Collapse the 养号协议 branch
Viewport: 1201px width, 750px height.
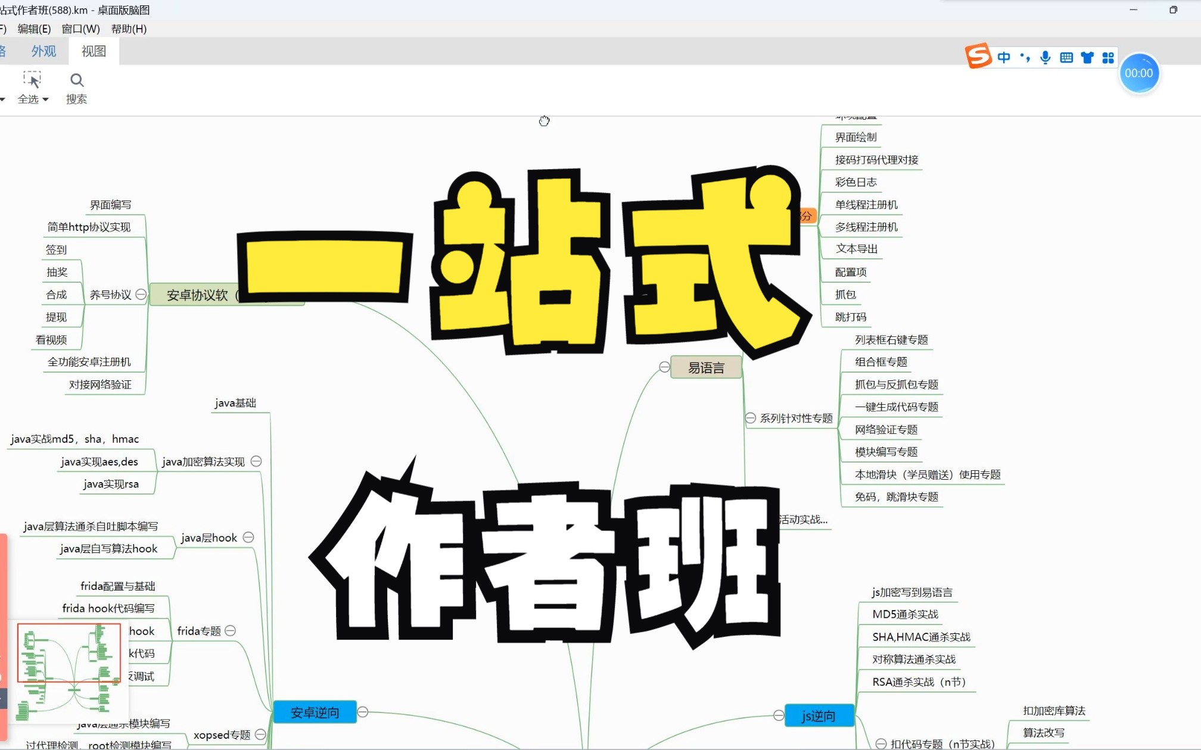141,294
